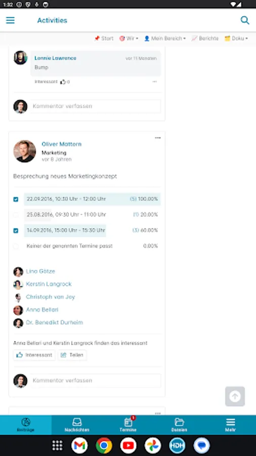Open the HDH app in dock

click(177, 445)
